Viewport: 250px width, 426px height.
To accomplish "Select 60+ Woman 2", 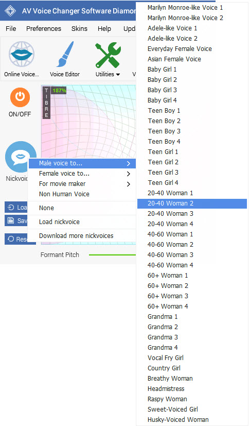I will (192, 286).
